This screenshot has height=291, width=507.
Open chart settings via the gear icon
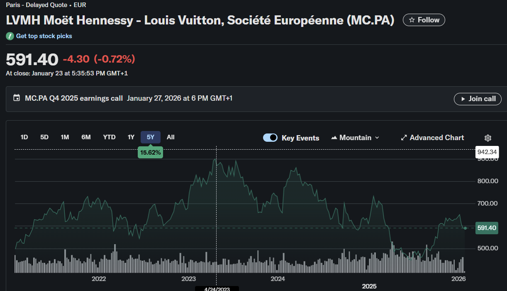pos(488,138)
